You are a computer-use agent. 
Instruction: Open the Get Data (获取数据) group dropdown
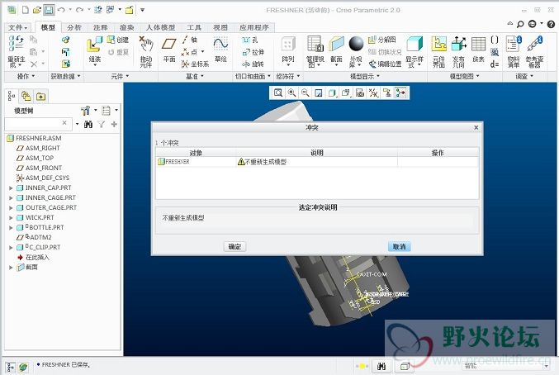click(x=65, y=76)
